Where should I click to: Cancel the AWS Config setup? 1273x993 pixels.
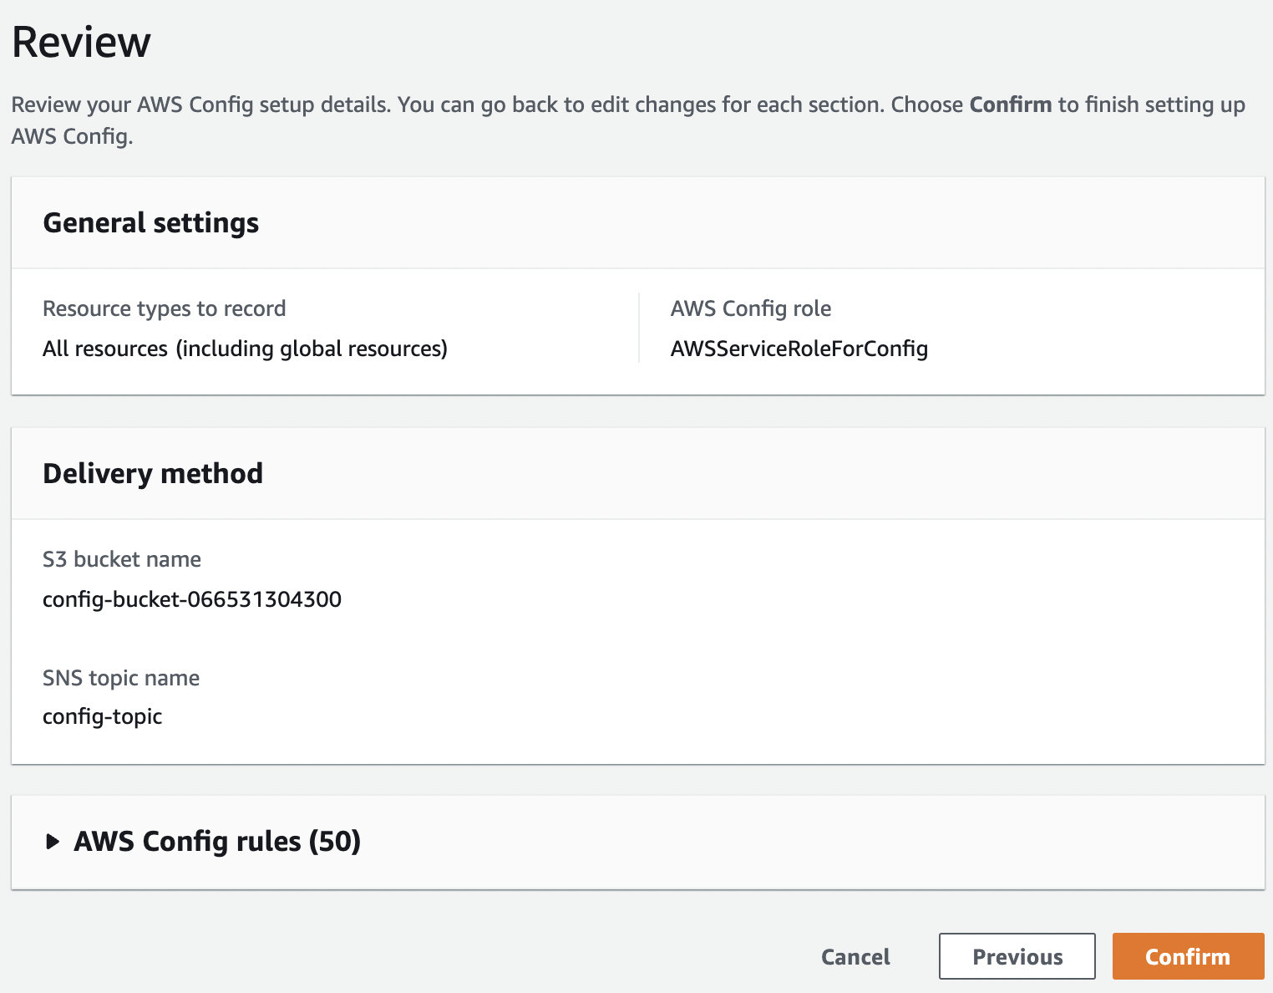[855, 956]
